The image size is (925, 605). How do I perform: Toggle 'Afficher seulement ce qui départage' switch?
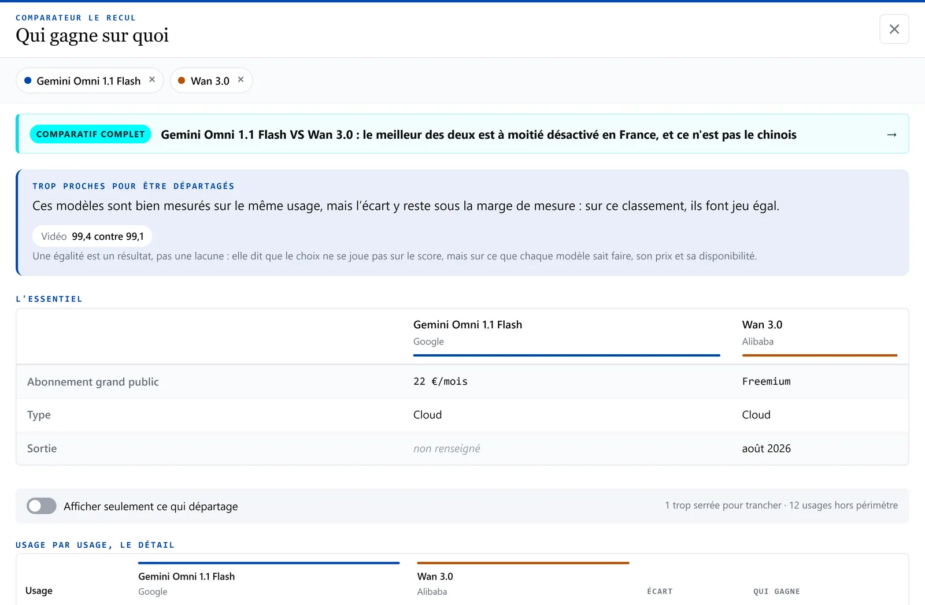pyautogui.click(x=42, y=506)
